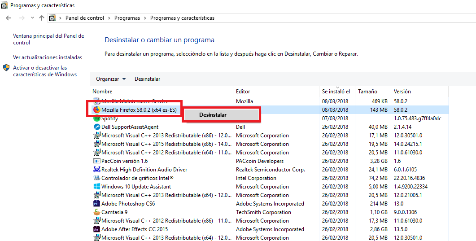Open Ver actualizaciones instaladas link
The image size is (476, 241).
point(48,57)
